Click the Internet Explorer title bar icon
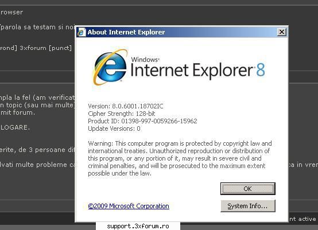Screen dimensions: 318x230 82,32
